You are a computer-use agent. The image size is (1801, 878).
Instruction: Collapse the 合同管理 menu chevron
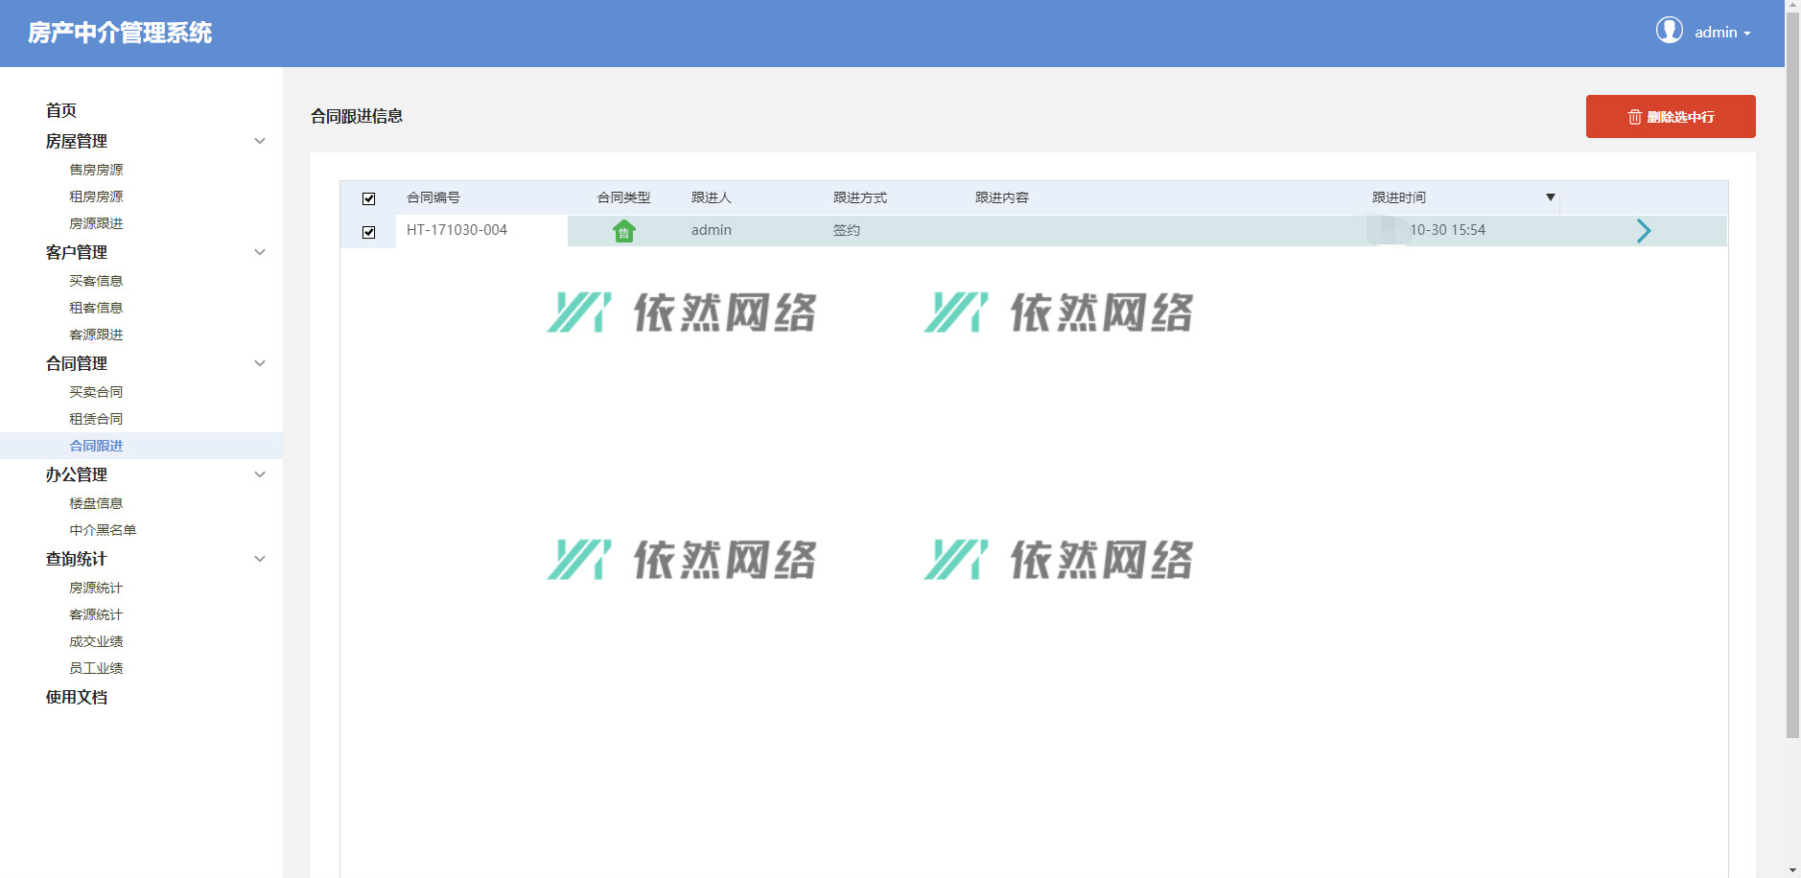(x=260, y=363)
